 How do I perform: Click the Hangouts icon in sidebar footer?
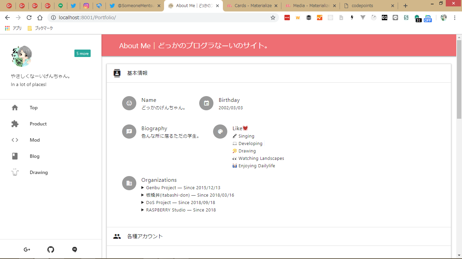75,250
